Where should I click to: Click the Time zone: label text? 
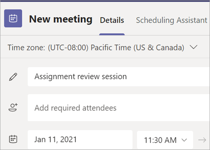pyautogui.click(x=26, y=48)
